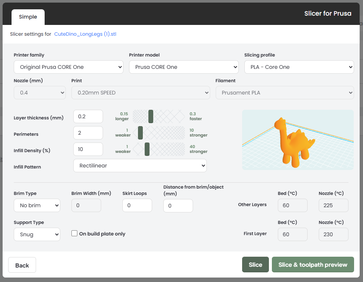Select the Brim Type dropdown
This screenshot has width=363, height=282.
(37, 205)
